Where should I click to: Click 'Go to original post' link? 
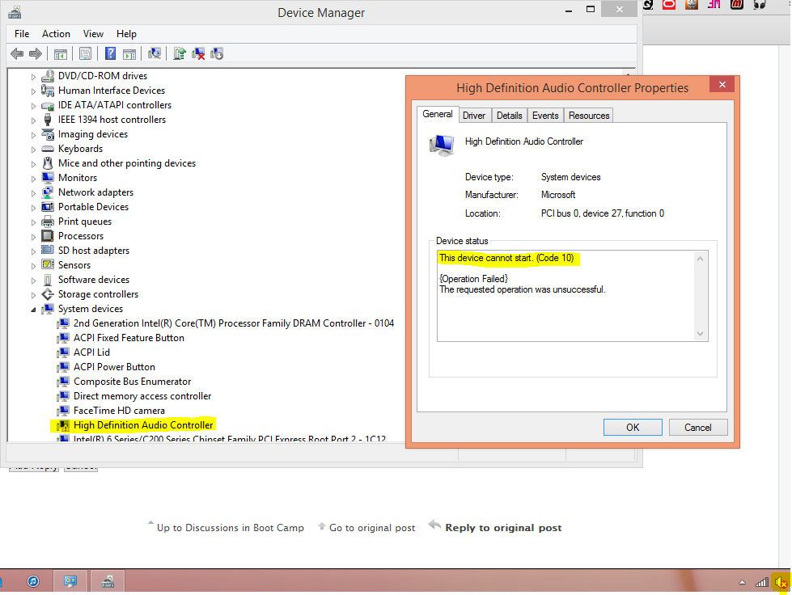[372, 527]
